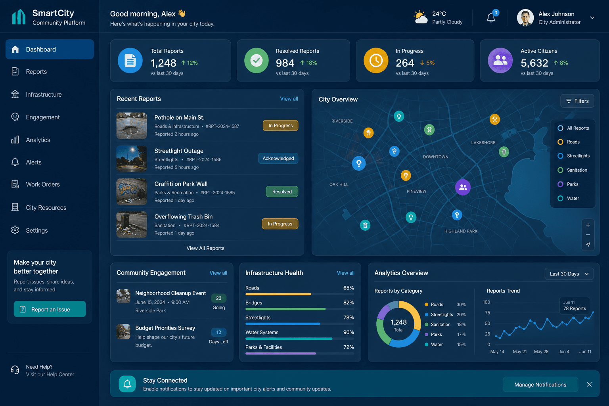The height and width of the screenshot is (406, 609).
Task: Open City Resources in sidebar
Action: pyautogui.click(x=50, y=207)
